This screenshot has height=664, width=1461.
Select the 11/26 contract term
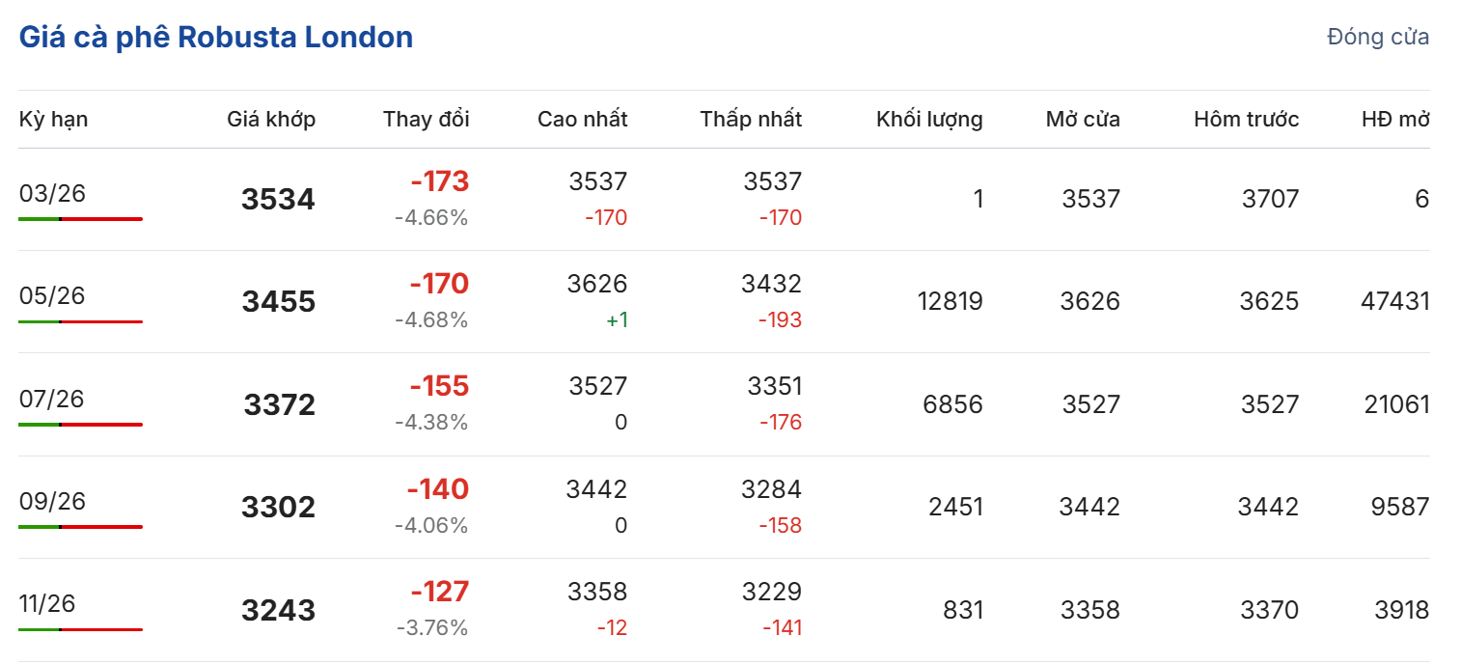point(47,603)
